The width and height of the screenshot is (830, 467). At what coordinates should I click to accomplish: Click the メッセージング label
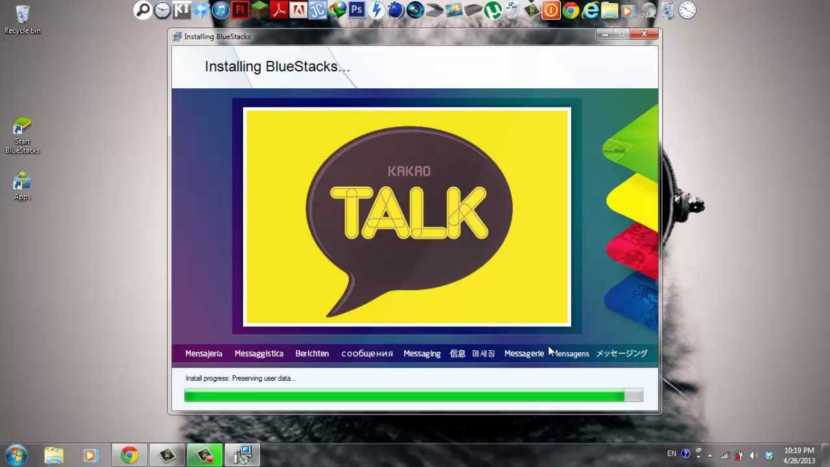point(622,353)
